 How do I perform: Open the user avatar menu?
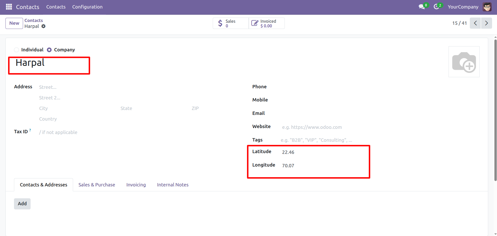point(487,7)
